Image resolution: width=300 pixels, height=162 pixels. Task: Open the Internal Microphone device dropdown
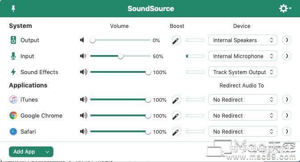tap(243, 56)
